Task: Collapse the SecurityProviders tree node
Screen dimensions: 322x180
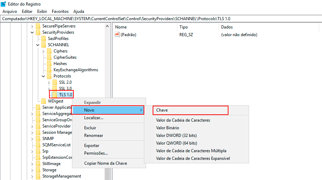Action: tap(32, 32)
